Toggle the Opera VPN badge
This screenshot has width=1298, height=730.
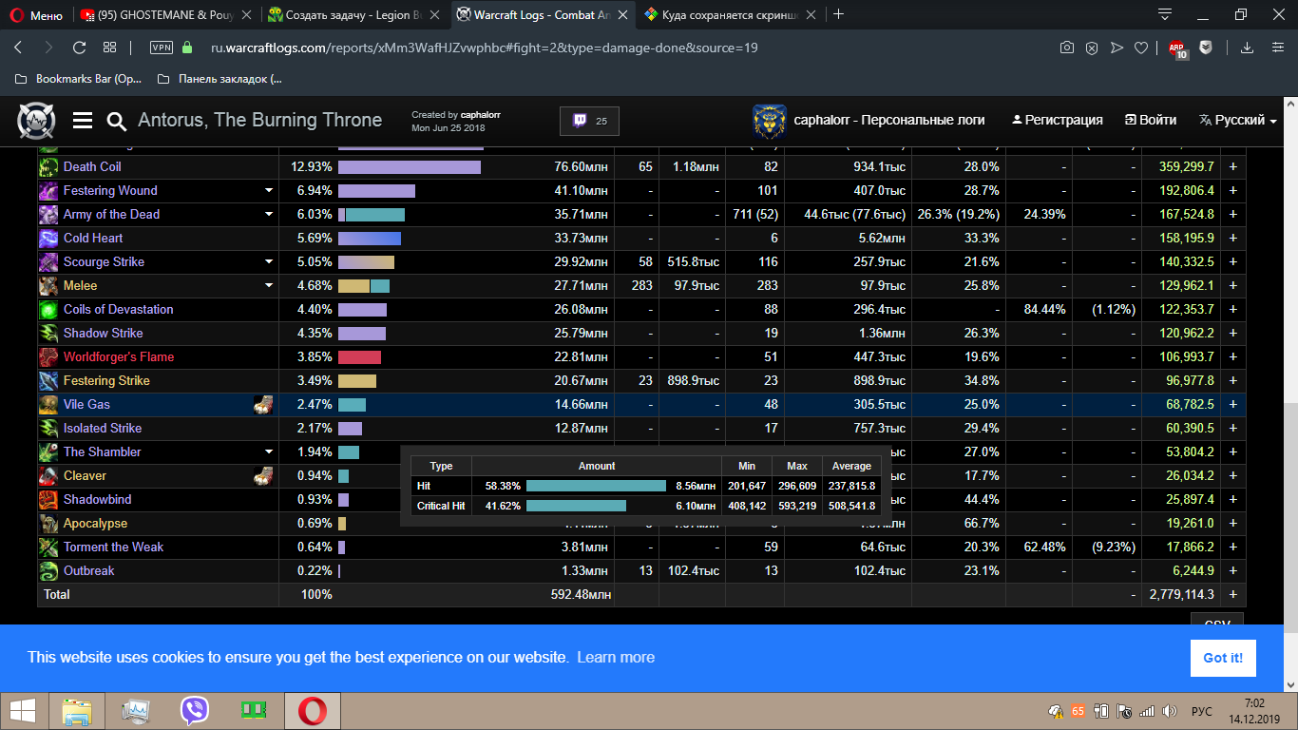pos(162,48)
